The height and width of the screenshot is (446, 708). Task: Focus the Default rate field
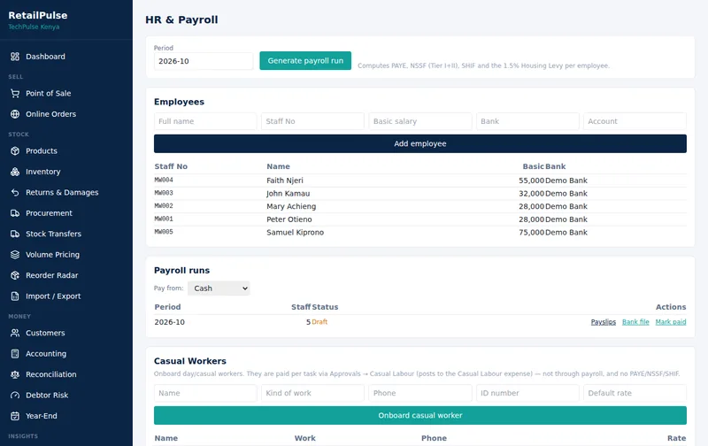pos(635,393)
